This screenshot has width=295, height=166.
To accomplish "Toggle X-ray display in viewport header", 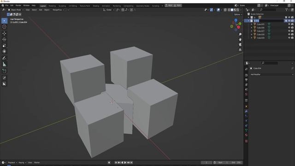I will point(225,10).
